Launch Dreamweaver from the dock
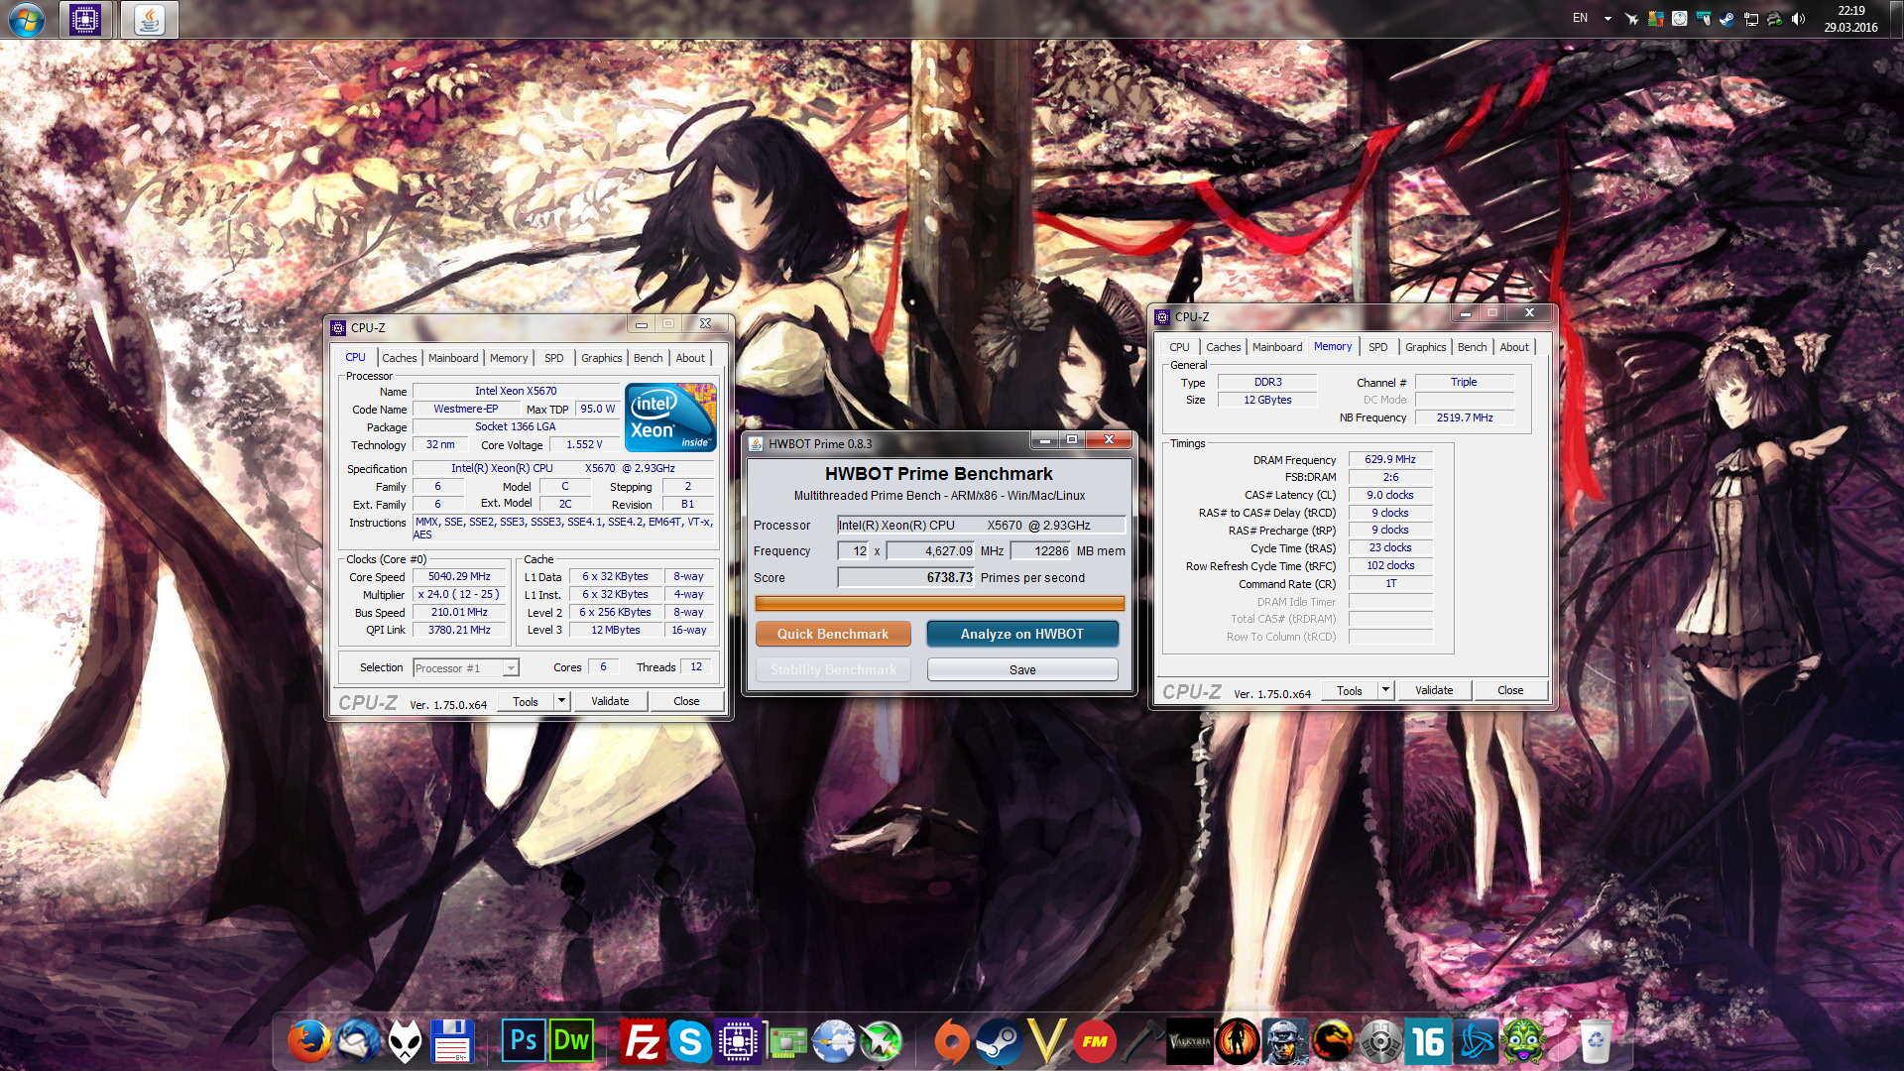This screenshot has width=1904, height=1071. 571,1041
